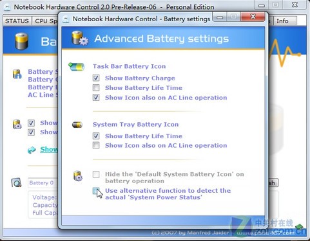
Task: Check System Tray Show Icon on AC Line
Action: pyautogui.click(x=96, y=145)
